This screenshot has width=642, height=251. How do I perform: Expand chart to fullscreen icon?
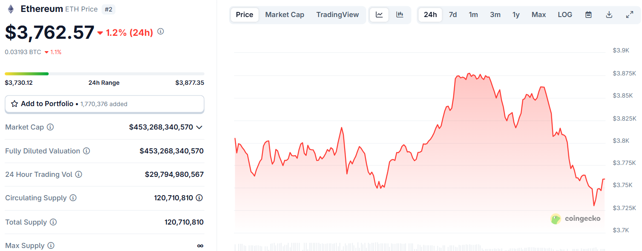(x=629, y=14)
